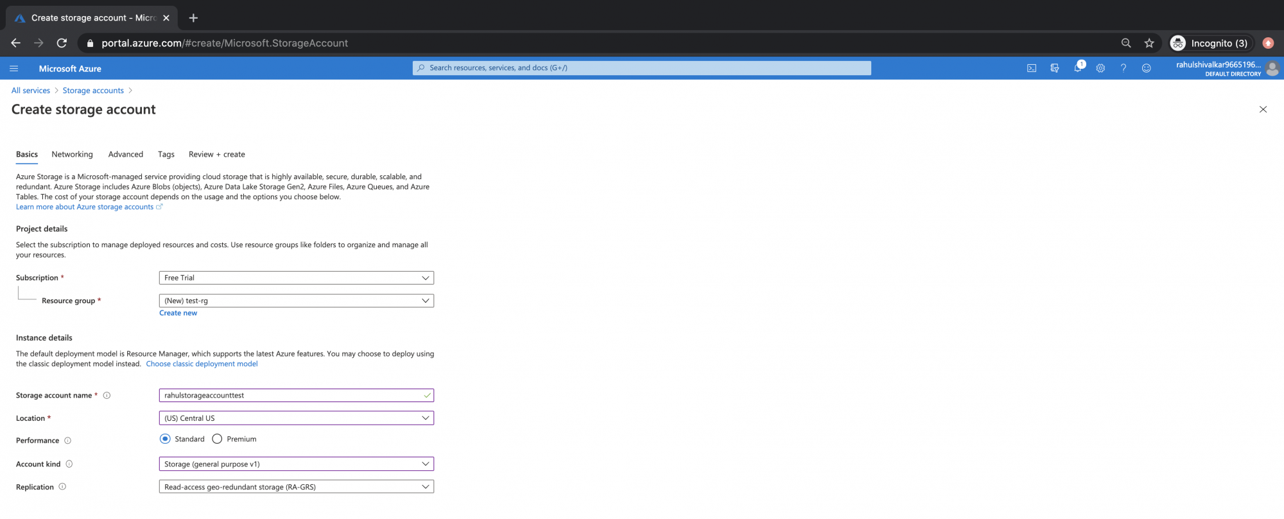Viewport: 1284px width, 519px height.
Task: Go to the Review + create tab
Action: pos(217,154)
